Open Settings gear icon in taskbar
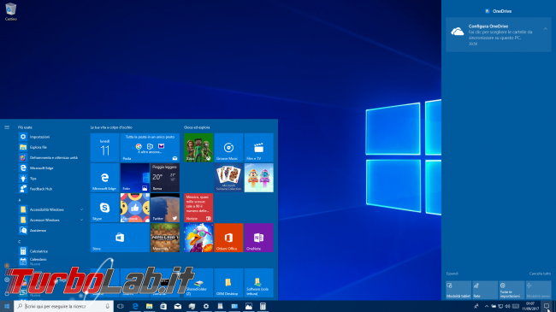Viewport: 556px width, 312px height. pyautogui.click(x=206, y=306)
